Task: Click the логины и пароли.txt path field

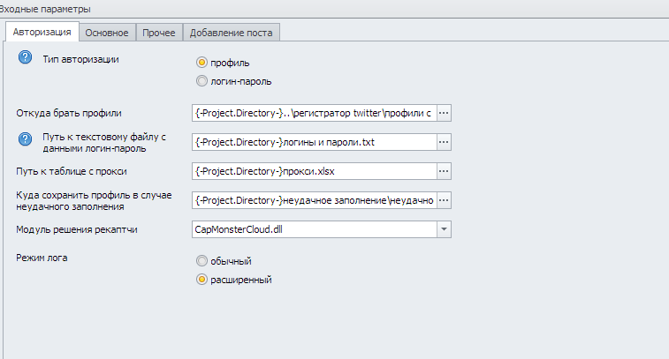Action: coord(314,142)
